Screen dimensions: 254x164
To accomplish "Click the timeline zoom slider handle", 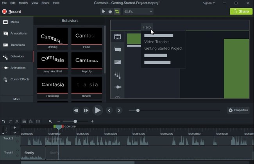I will click(75, 121).
